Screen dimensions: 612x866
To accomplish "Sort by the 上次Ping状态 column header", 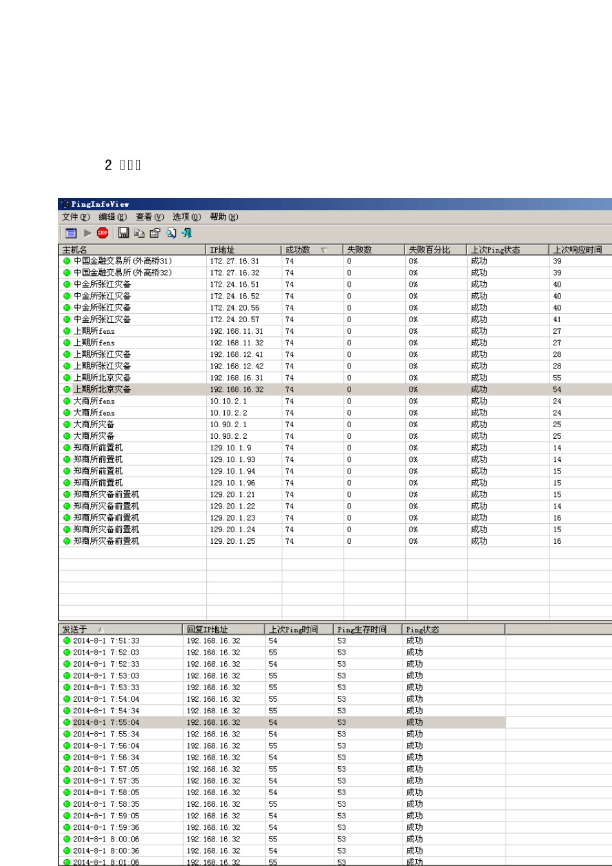I will tap(508, 250).
